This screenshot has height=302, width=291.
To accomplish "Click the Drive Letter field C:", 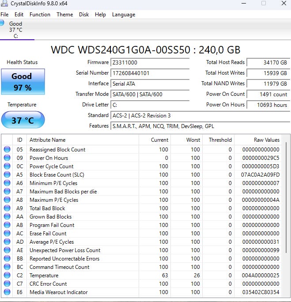I will [x=150, y=105].
